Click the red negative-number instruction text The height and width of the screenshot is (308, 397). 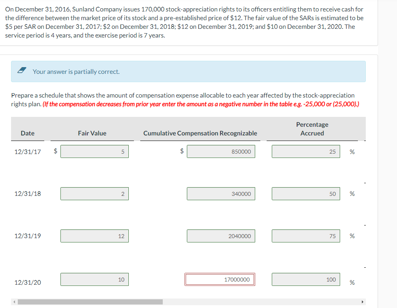click(x=201, y=104)
